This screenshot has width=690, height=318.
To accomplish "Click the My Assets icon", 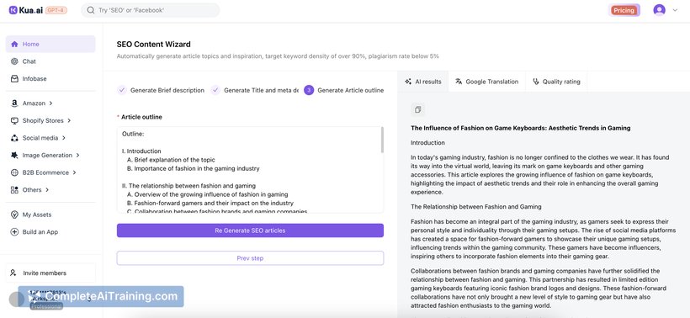I will click(14, 215).
